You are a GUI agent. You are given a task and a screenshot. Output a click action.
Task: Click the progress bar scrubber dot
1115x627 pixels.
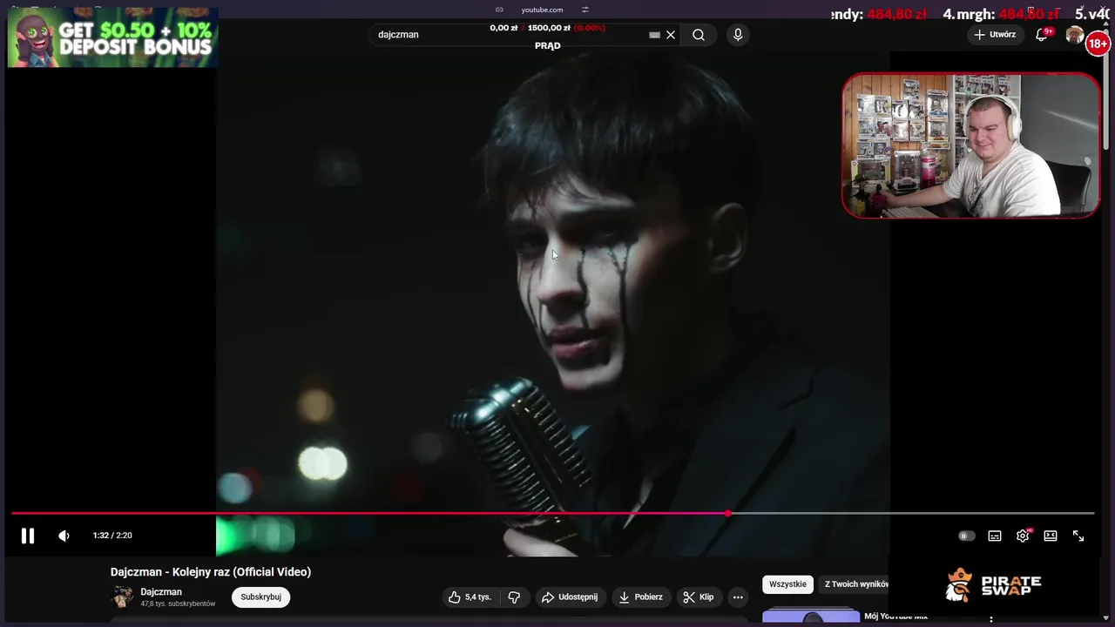[728, 513]
